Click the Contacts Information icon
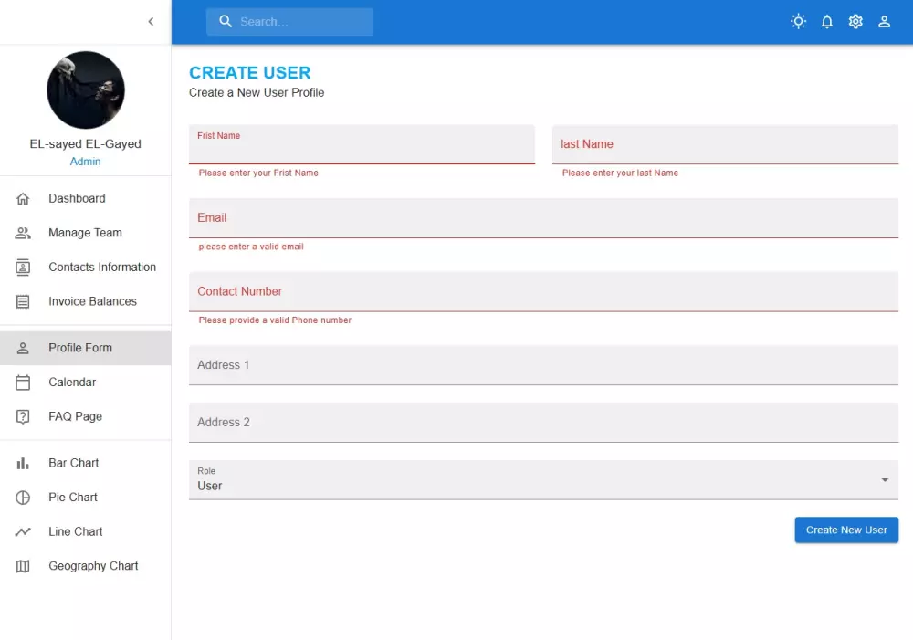 pos(22,267)
